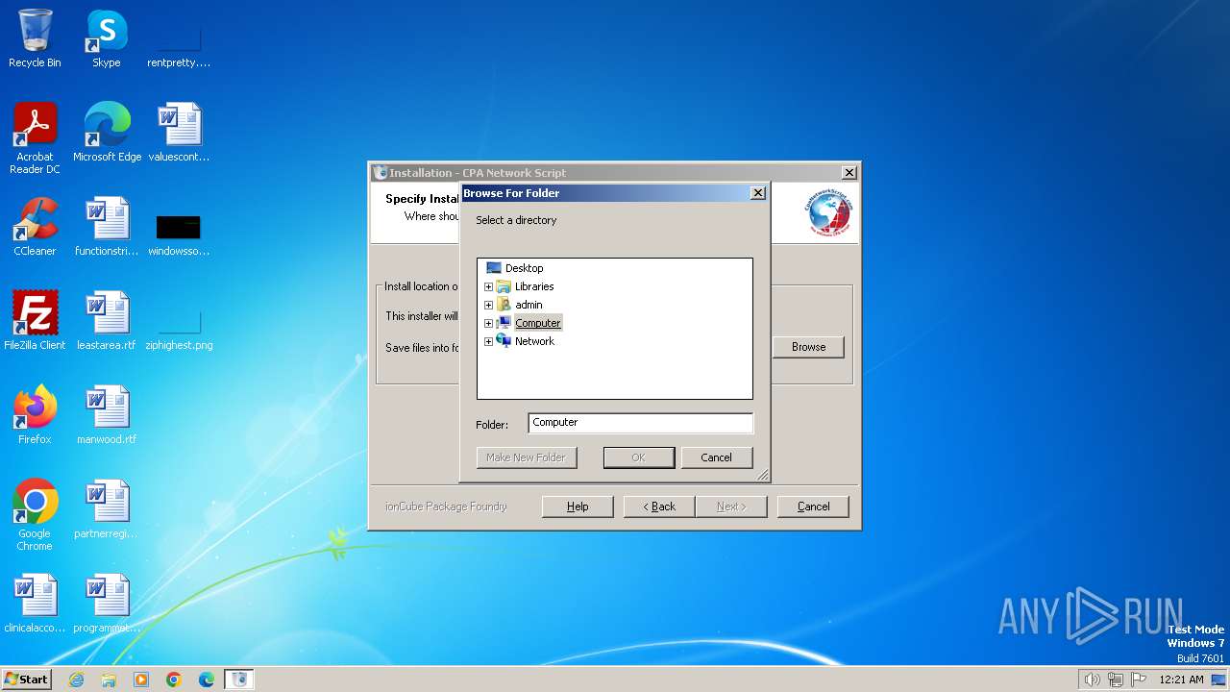This screenshot has height=692, width=1230.
Task: Close the Browse For Folder dialog
Action: pos(757,193)
